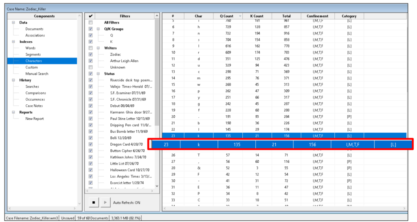Click the Components panel scroll-down arrow
This screenshot has height=222, width=417.
(x=79, y=203)
